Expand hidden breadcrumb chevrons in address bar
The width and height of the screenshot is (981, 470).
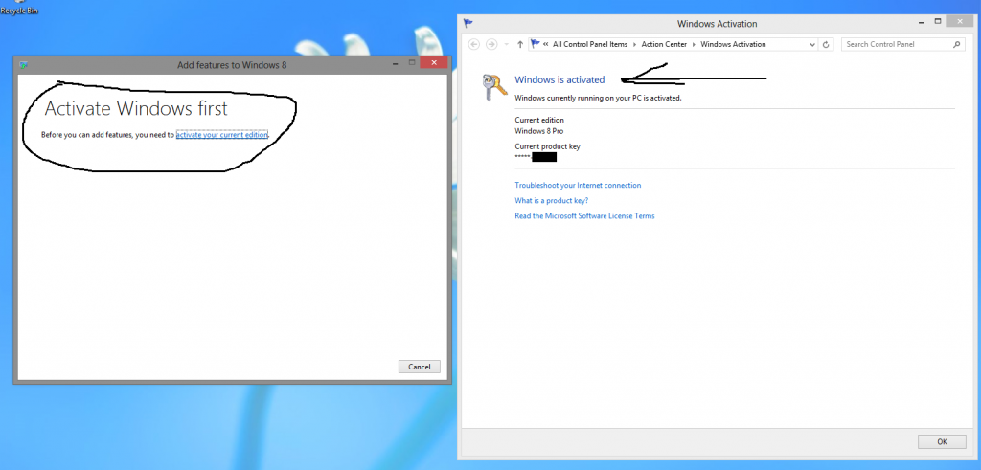(546, 44)
